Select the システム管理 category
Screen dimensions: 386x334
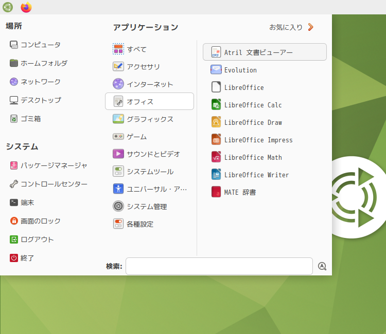(x=149, y=207)
